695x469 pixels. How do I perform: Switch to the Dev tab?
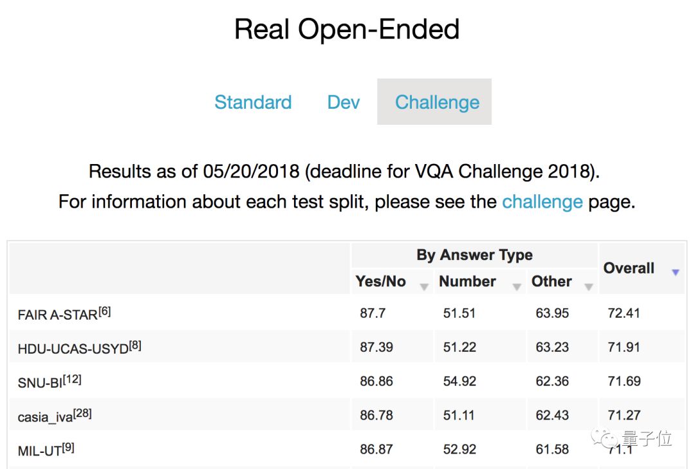pyautogui.click(x=344, y=102)
